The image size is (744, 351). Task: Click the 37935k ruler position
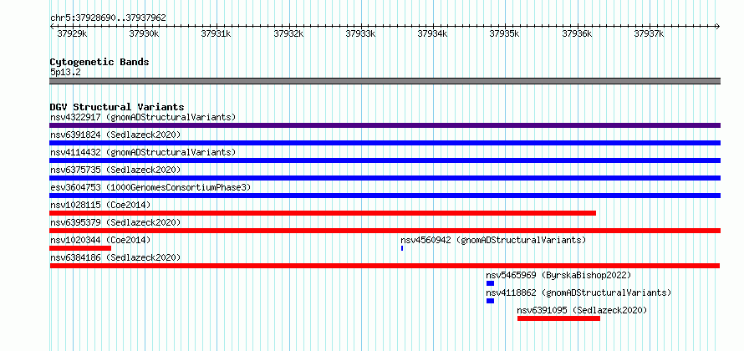[505, 33]
